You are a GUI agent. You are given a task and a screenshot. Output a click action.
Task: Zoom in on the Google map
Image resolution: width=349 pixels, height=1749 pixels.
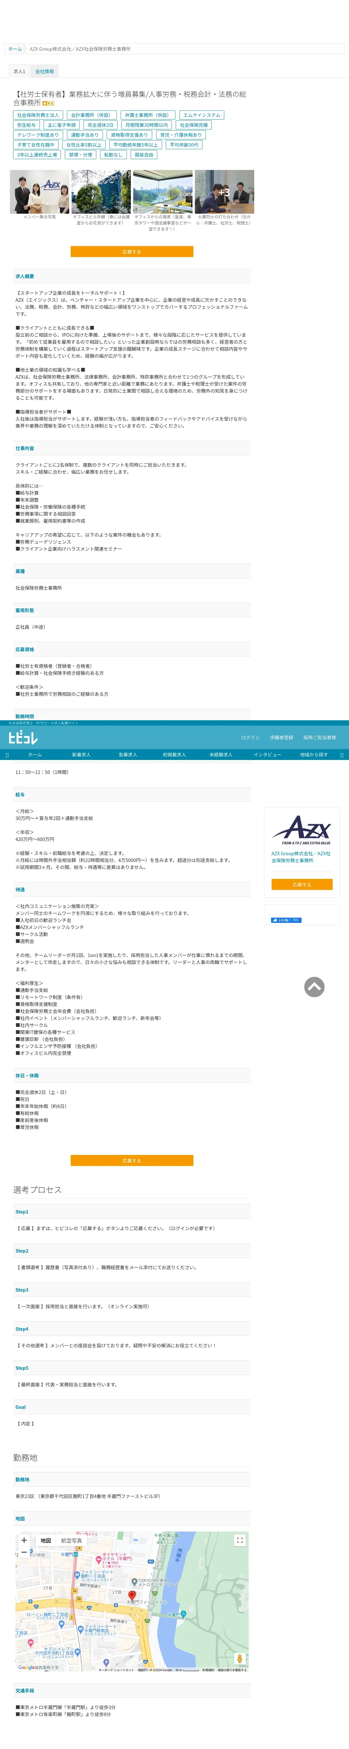[x=24, y=1541]
